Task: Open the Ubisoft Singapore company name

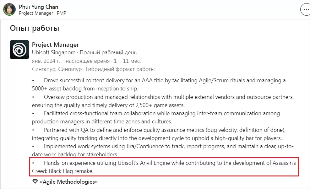Action: pos(54,53)
